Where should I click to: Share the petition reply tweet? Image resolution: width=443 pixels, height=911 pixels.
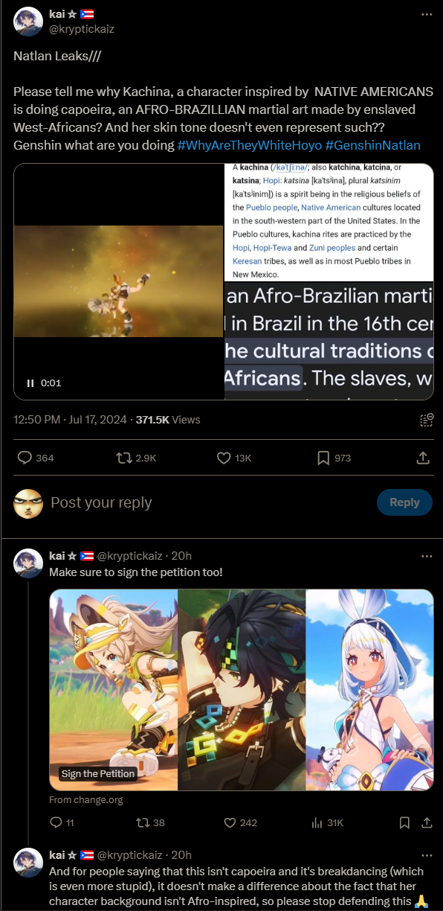click(x=427, y=822)
